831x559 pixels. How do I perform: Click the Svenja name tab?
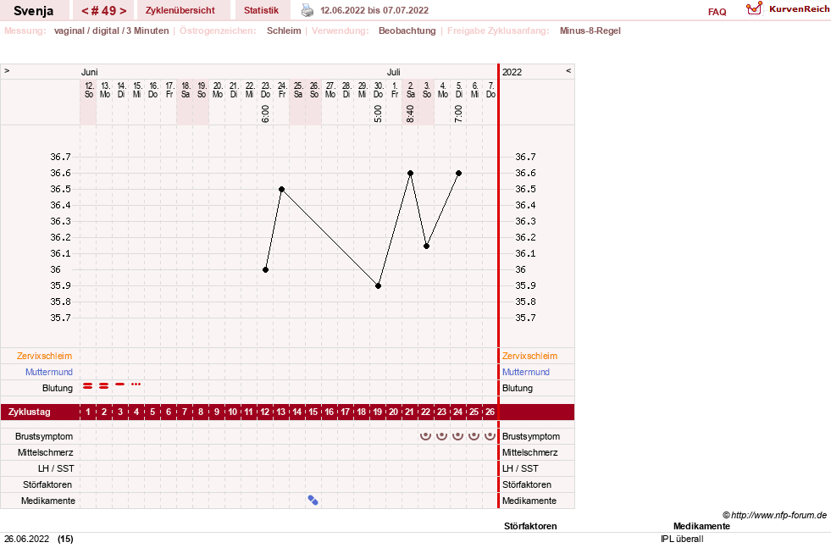click(33, 11)
